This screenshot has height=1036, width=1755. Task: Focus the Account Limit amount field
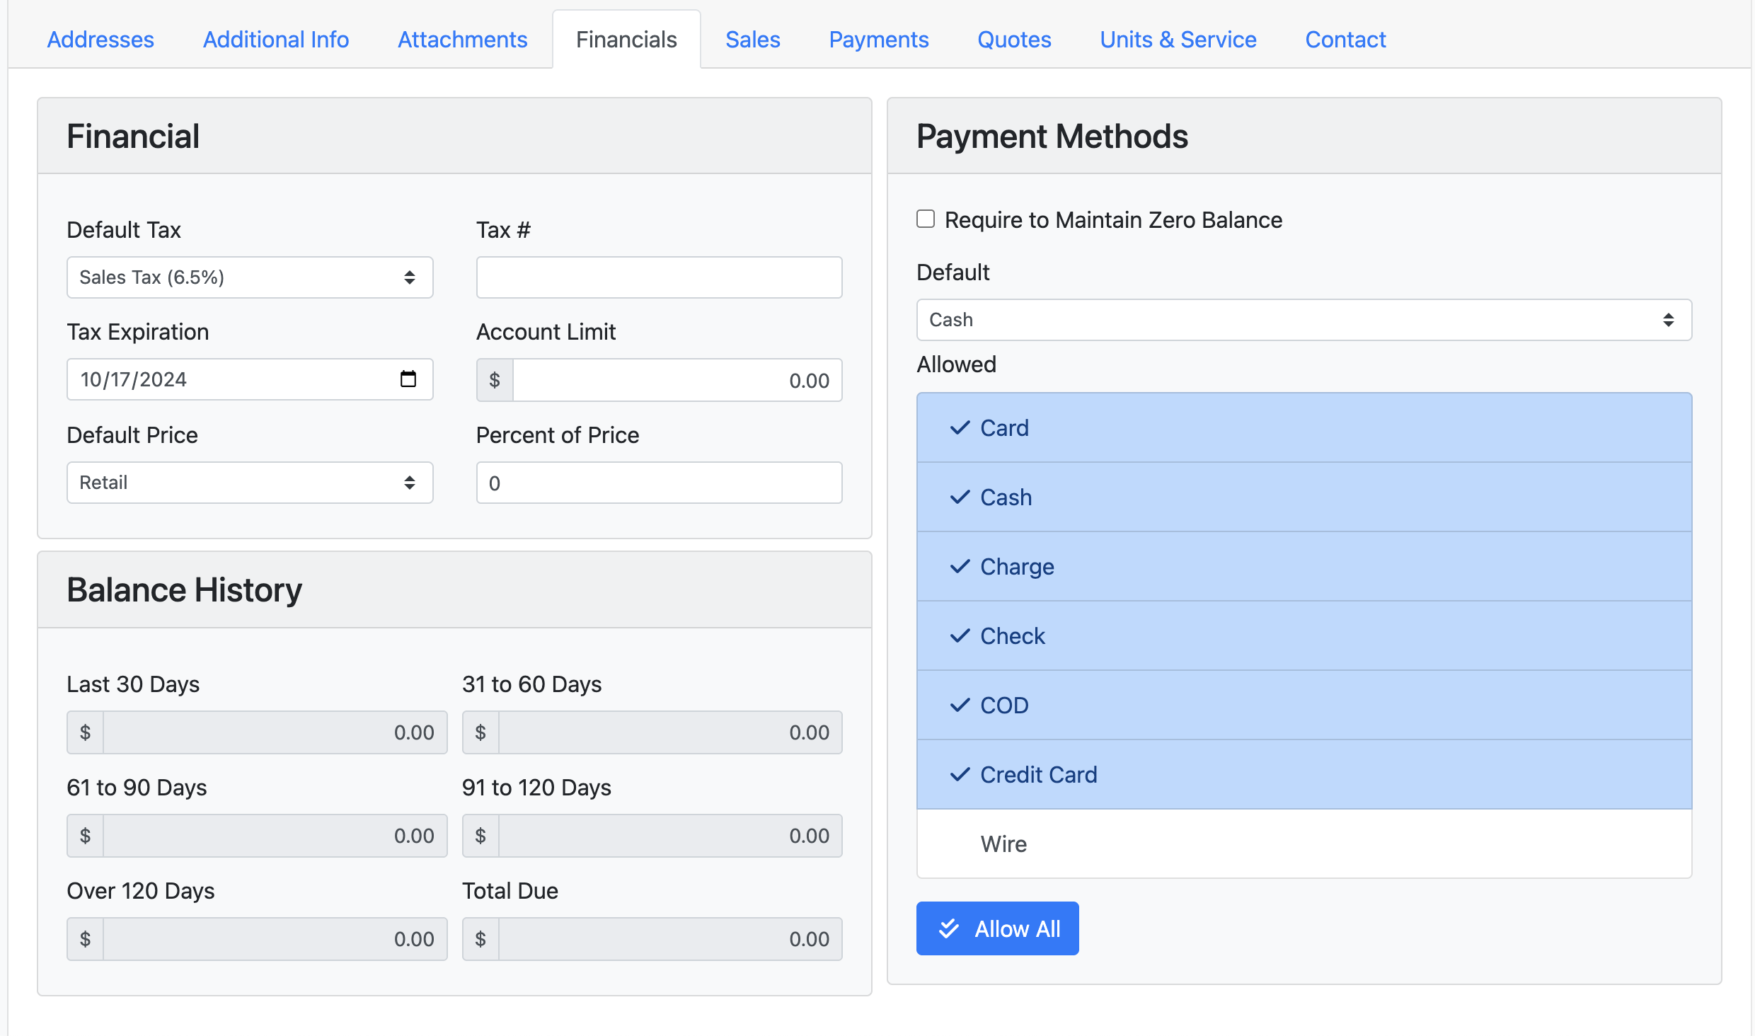[x=677, y=381]
